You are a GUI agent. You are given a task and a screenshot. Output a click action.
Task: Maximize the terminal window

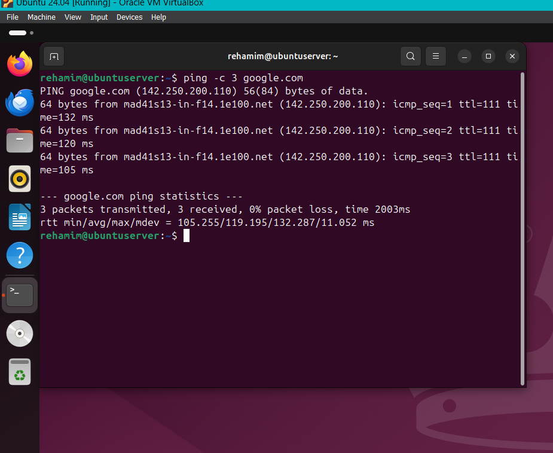[x=488, y=56]
